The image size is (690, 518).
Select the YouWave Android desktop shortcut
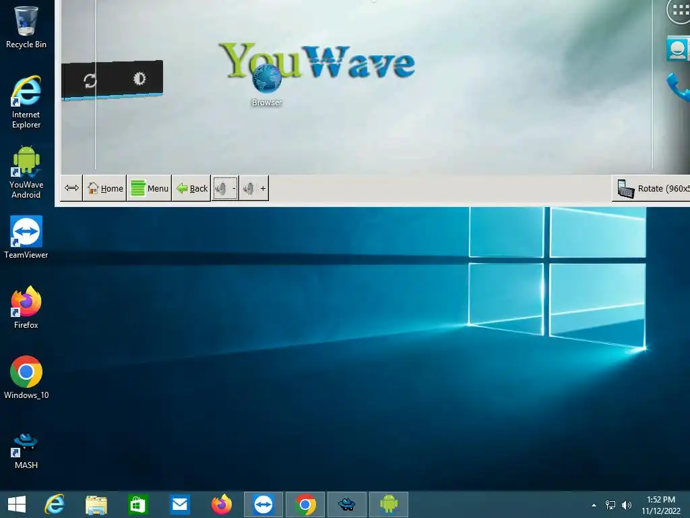point(26,172)
